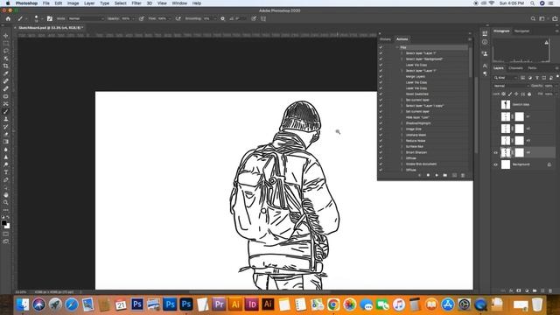
Task: Hide the highlighted layer above Background
Action: 496,152
